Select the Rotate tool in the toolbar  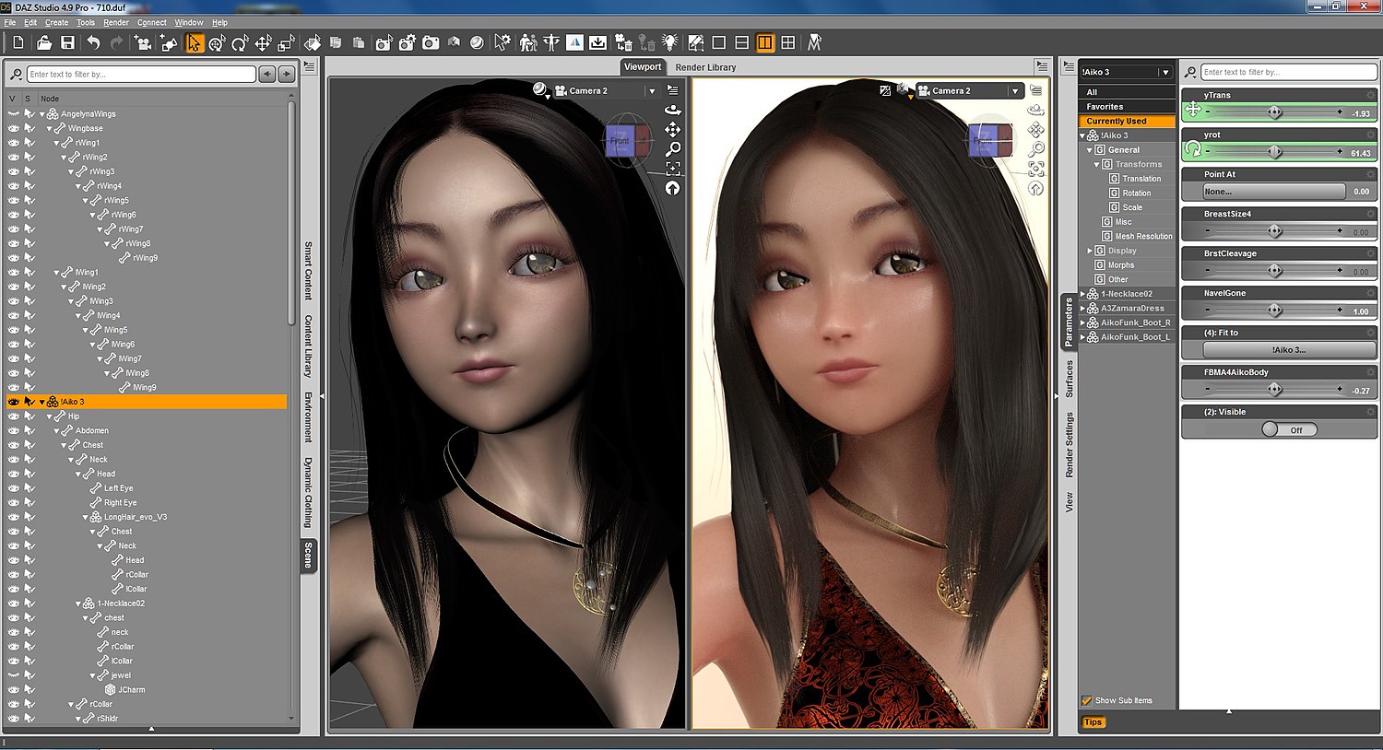240,42
